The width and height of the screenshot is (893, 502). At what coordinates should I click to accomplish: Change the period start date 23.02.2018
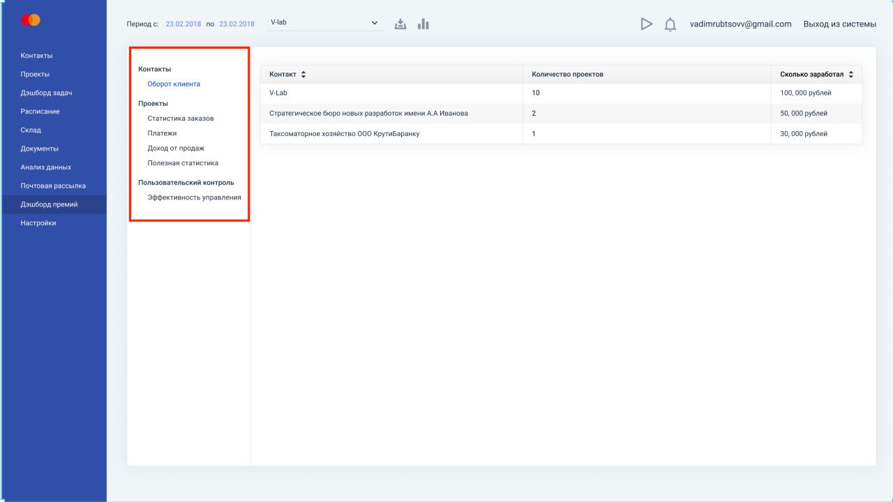point(183,24)
